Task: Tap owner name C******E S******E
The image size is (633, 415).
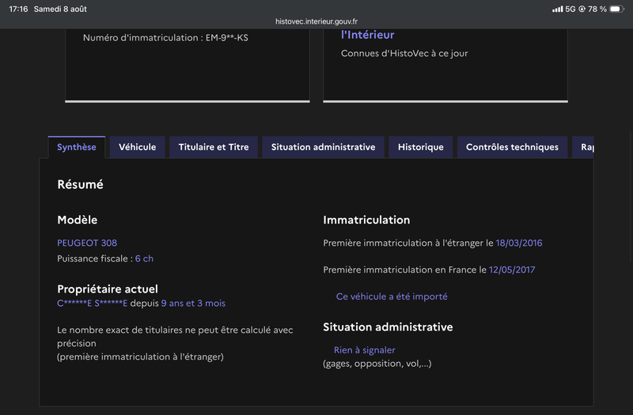Action: 92,304
